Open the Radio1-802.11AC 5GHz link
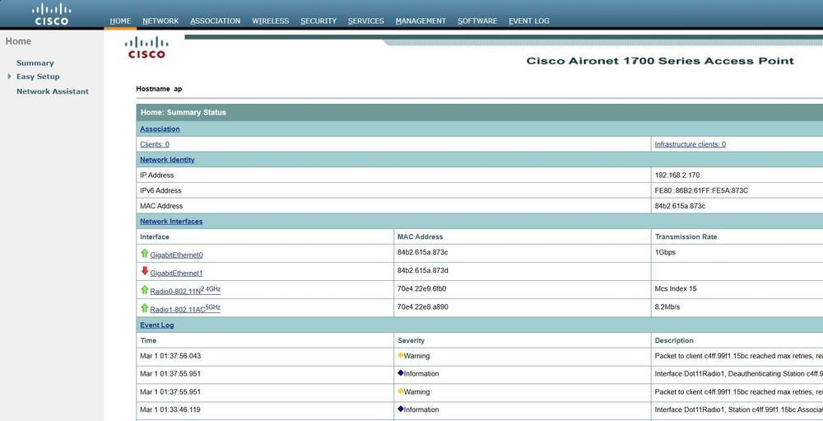 [x=184, y=309]
